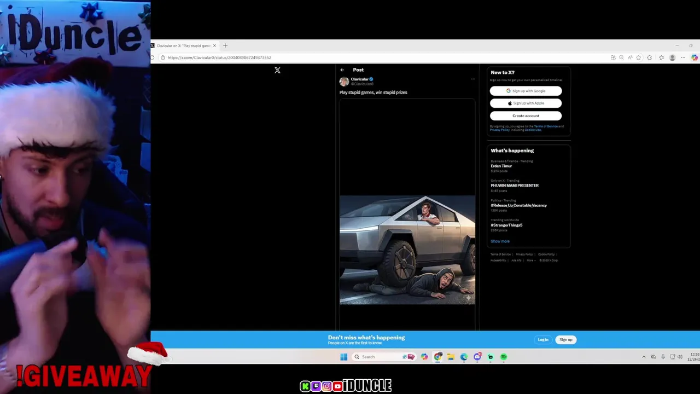
Task: Click the Log in button on the banner
Action: coord(543,340)
